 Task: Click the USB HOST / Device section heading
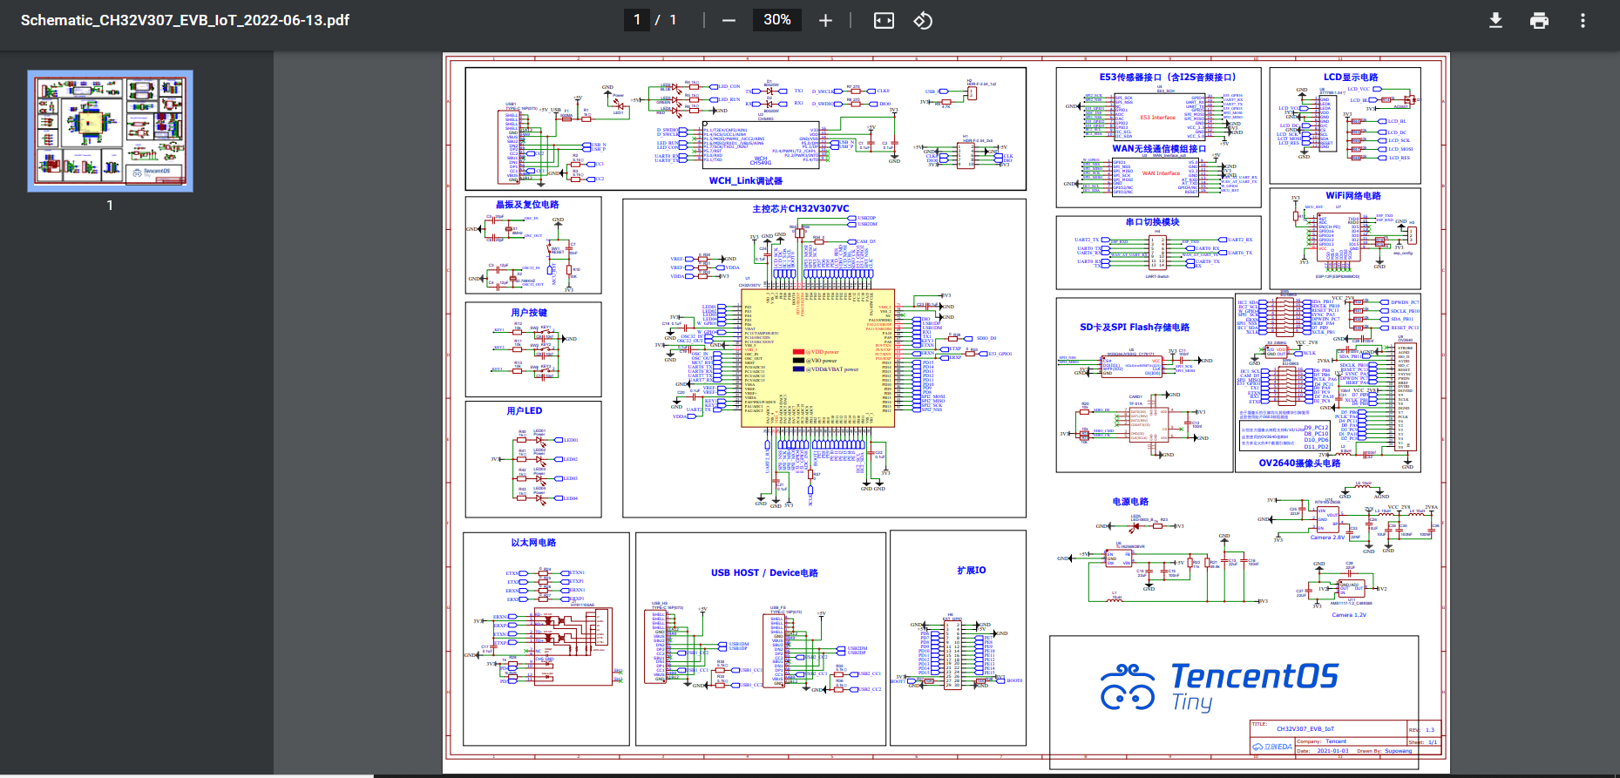point(764,572)
